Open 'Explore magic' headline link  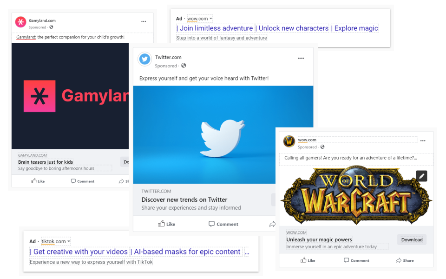(x=356, y=28)
